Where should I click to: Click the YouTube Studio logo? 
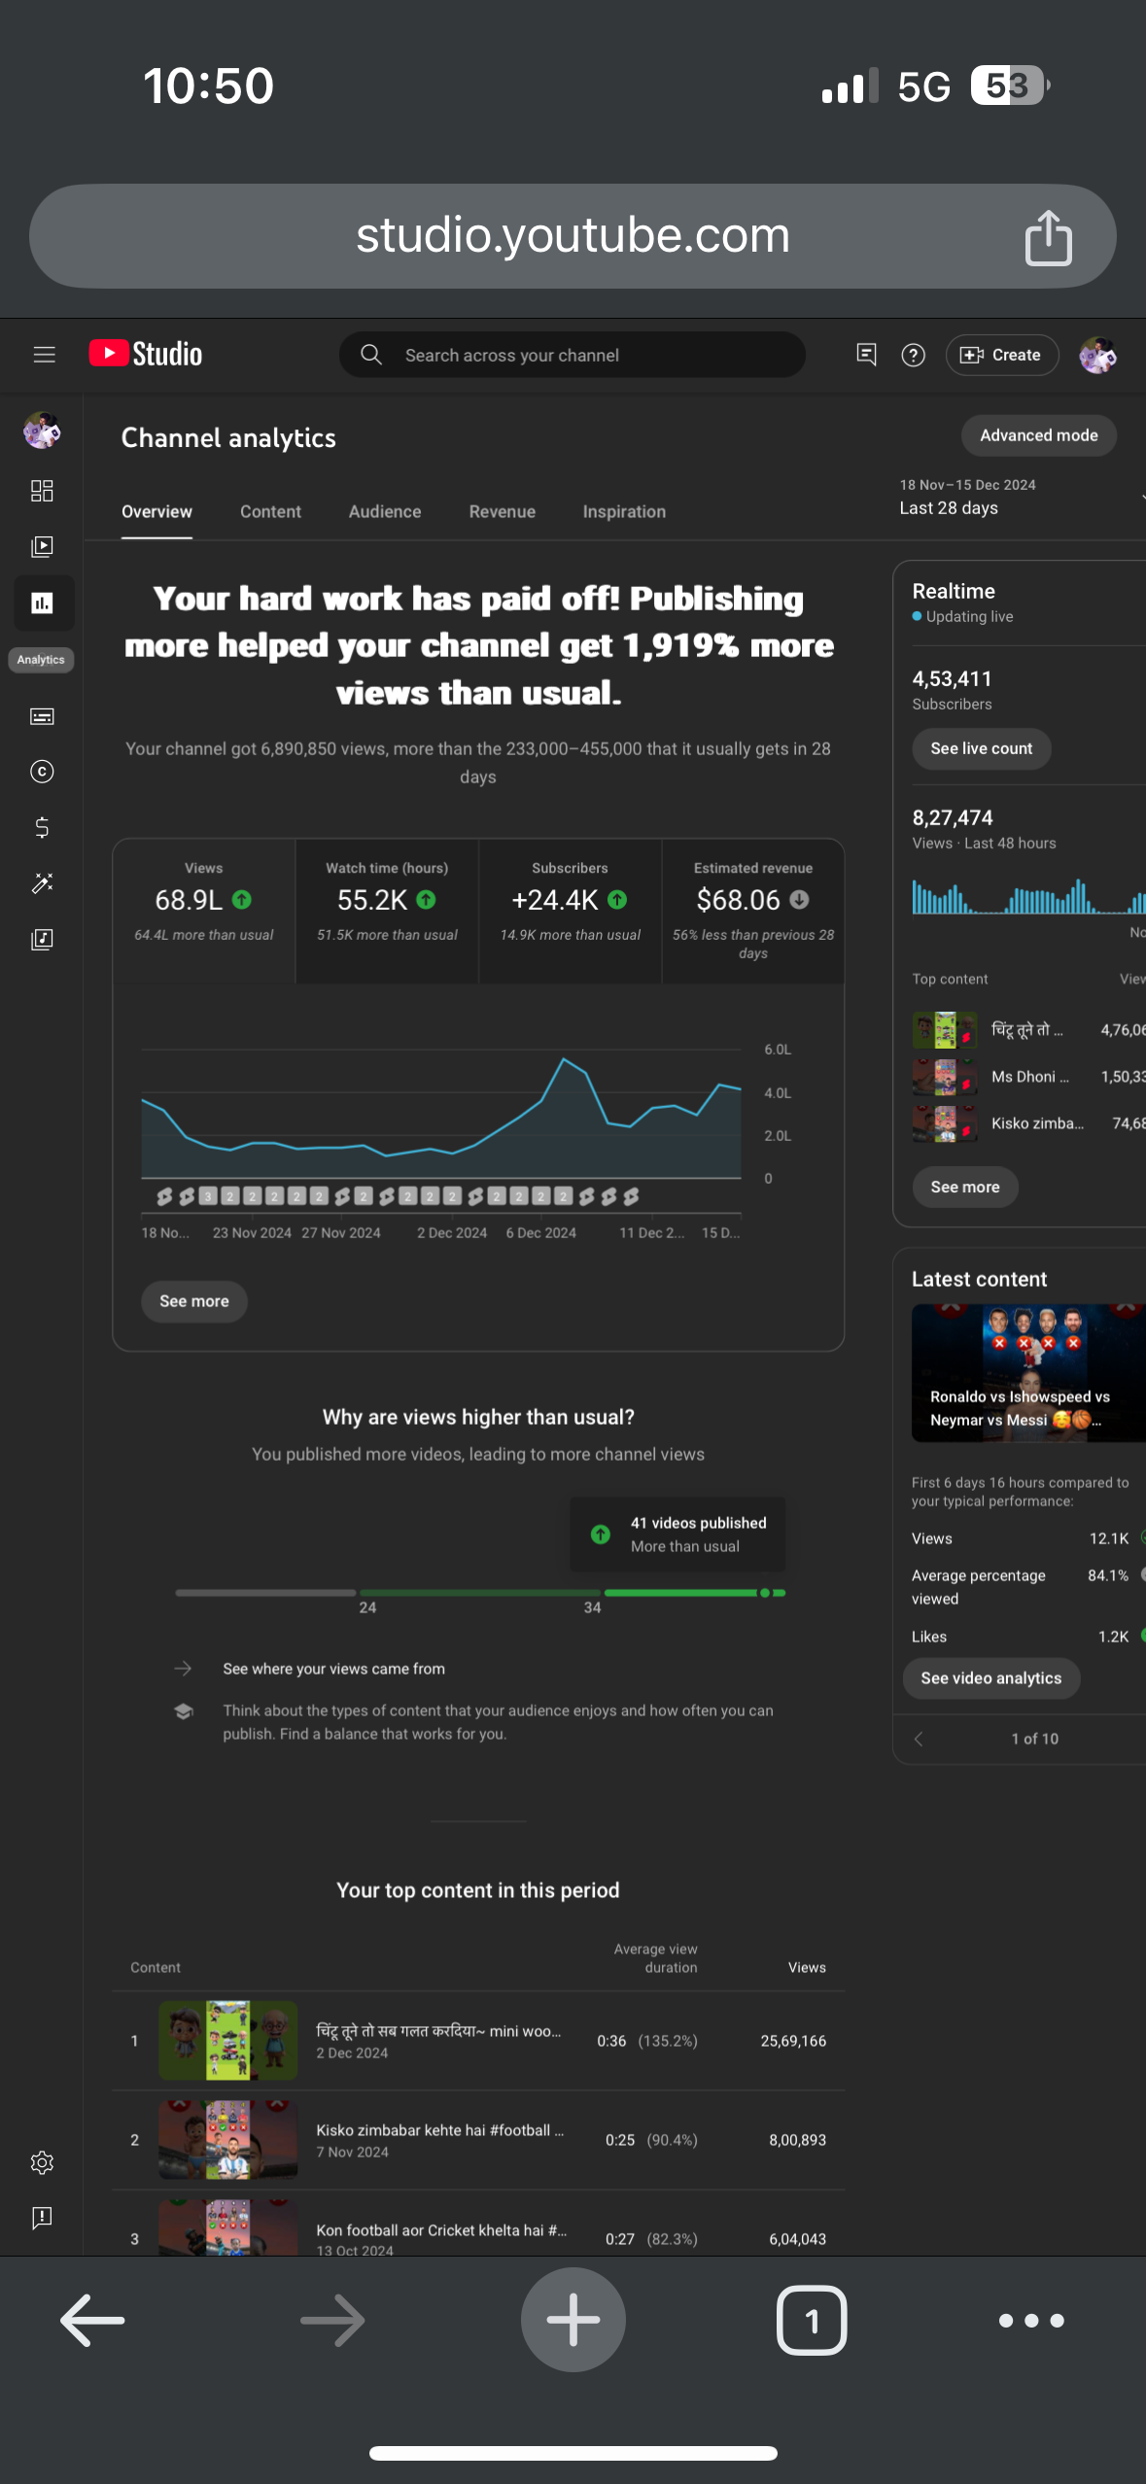tap(146, 354)
